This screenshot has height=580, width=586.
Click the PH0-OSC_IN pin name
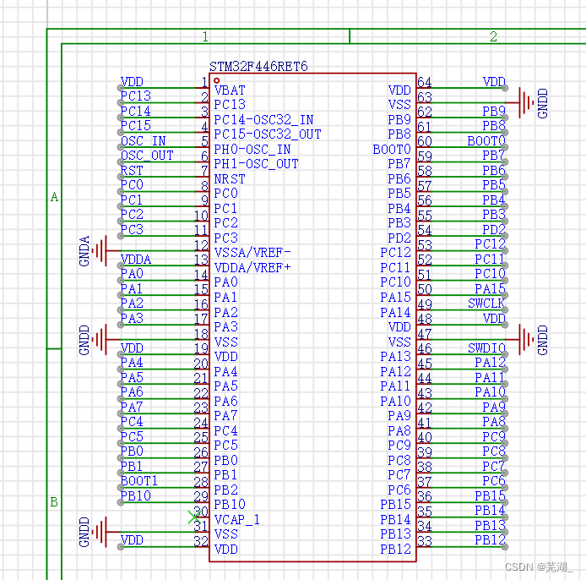click(x=252, y=150)
